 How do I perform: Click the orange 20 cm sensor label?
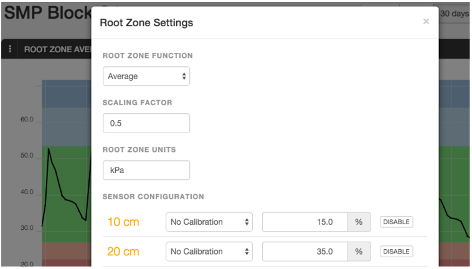tap(123, 252)
